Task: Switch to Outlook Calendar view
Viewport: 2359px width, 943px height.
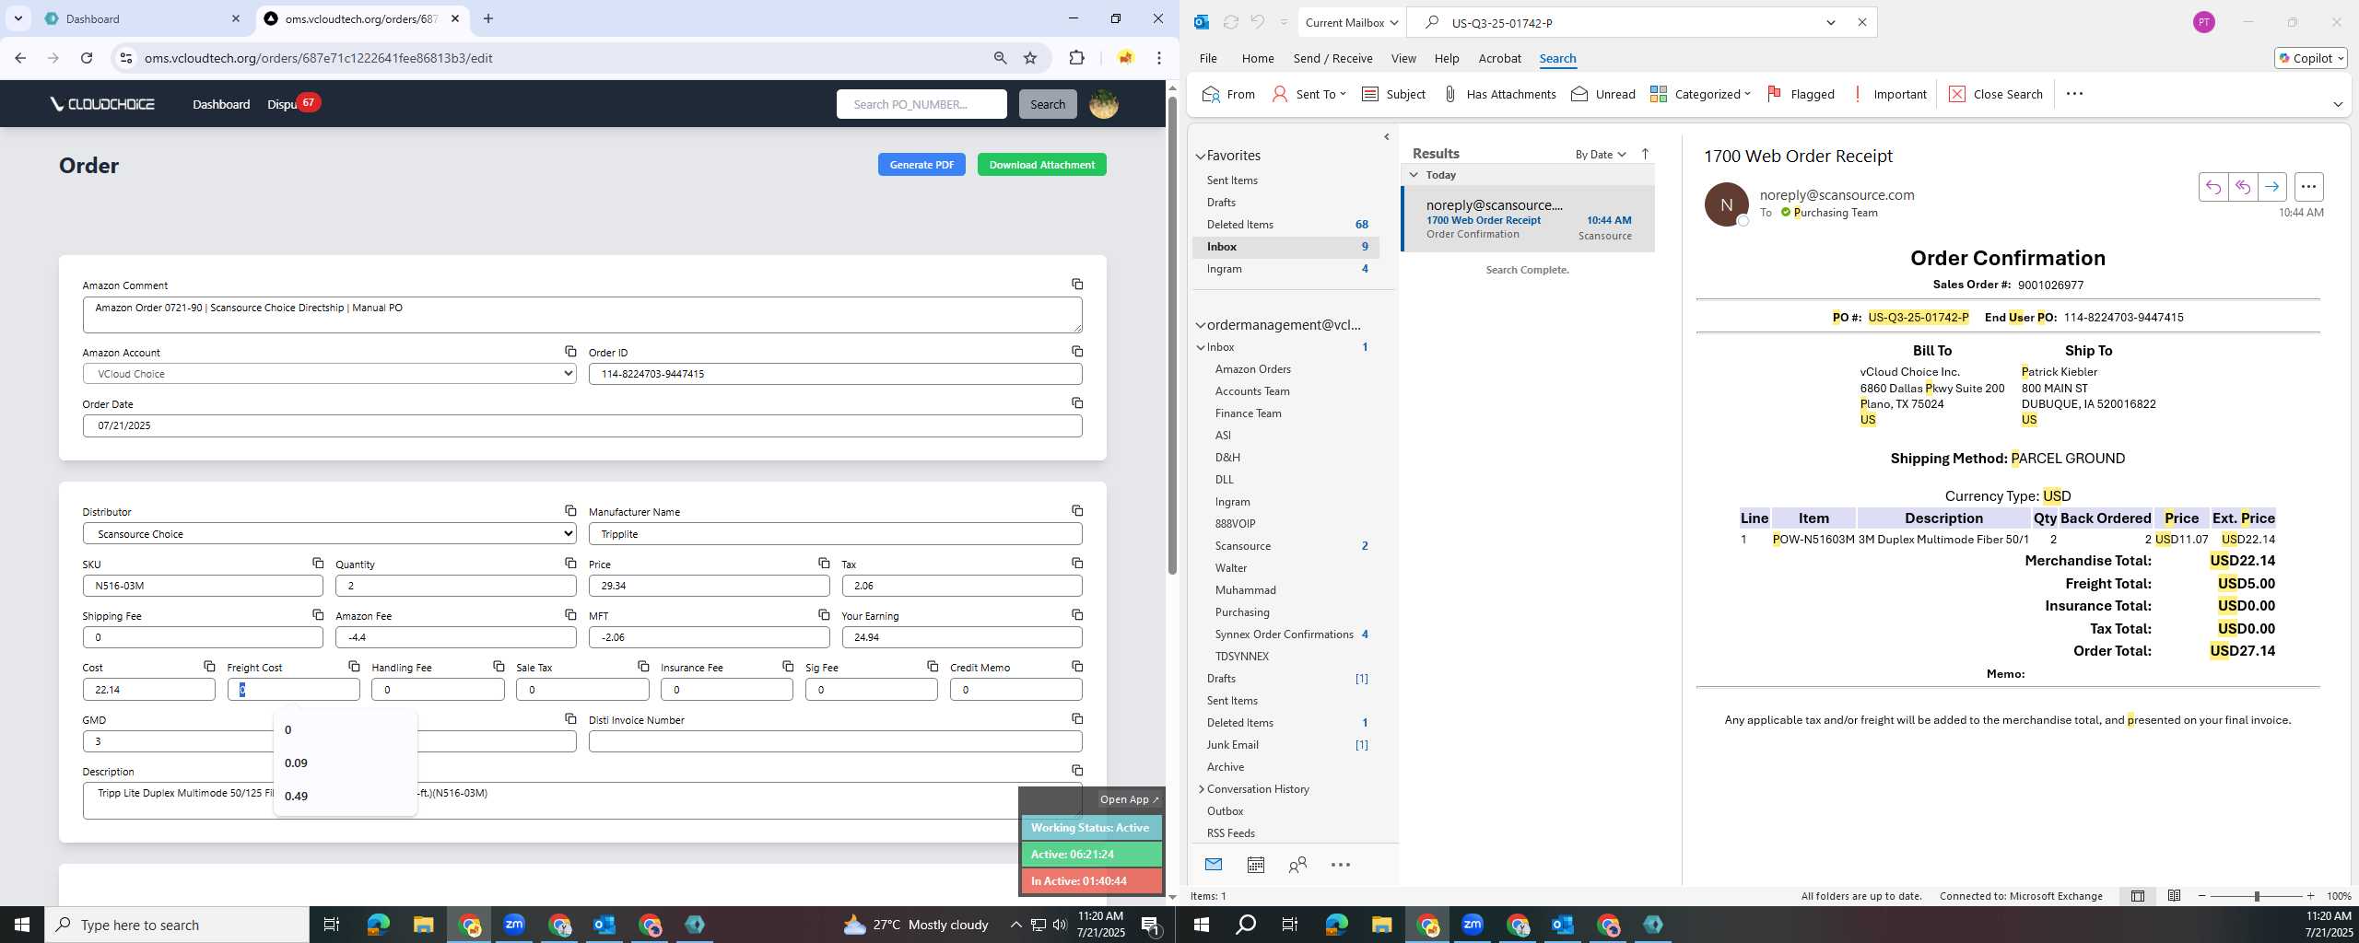Action: click(x=1255, y=865)
